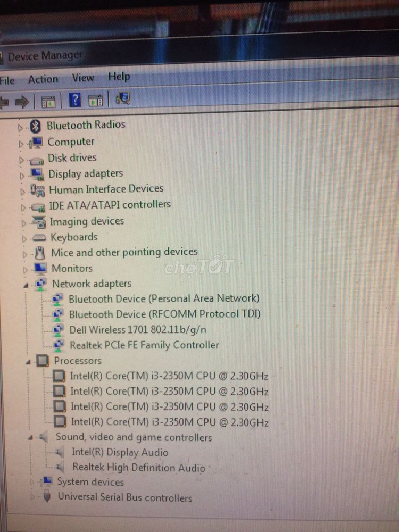The image size is (399, 532).
Task: Click the Forward arrow toolbar button
Action: (x=22, y=102)
